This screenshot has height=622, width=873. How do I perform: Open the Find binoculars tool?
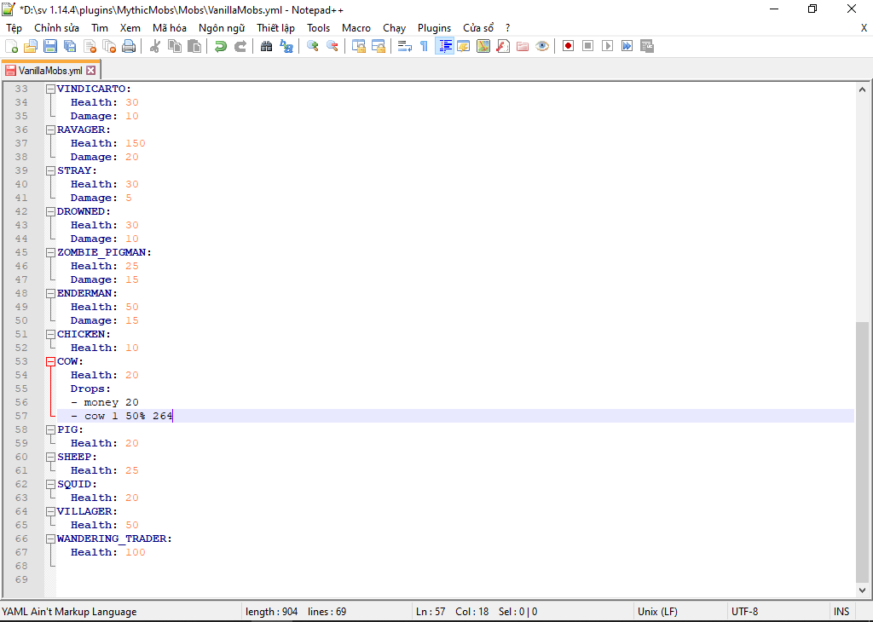(x=267, y=46)
